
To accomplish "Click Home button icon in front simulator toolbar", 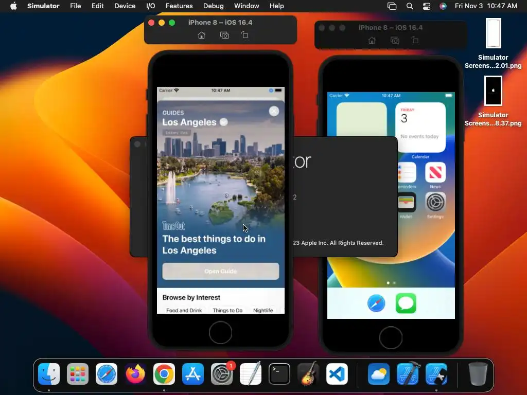I will (201, 35).
